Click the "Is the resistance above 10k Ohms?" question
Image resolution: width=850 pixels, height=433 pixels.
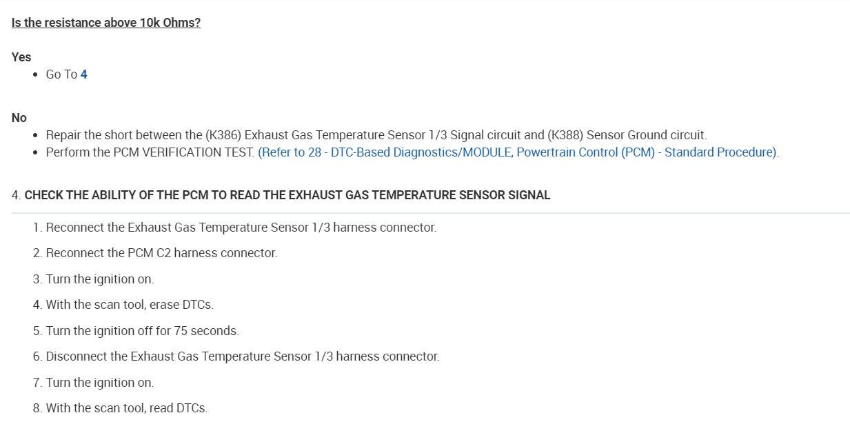click(106, 23)
